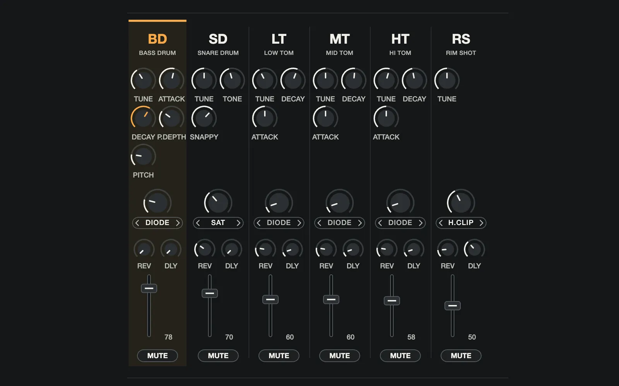Click the Snare Drum SNAPPY knob

tap(204, 118)
